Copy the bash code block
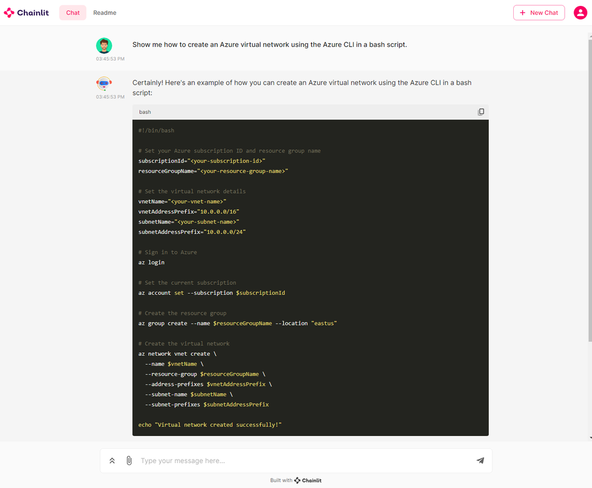Viewport: 592px width, 488px height. (x=481, y=112)
